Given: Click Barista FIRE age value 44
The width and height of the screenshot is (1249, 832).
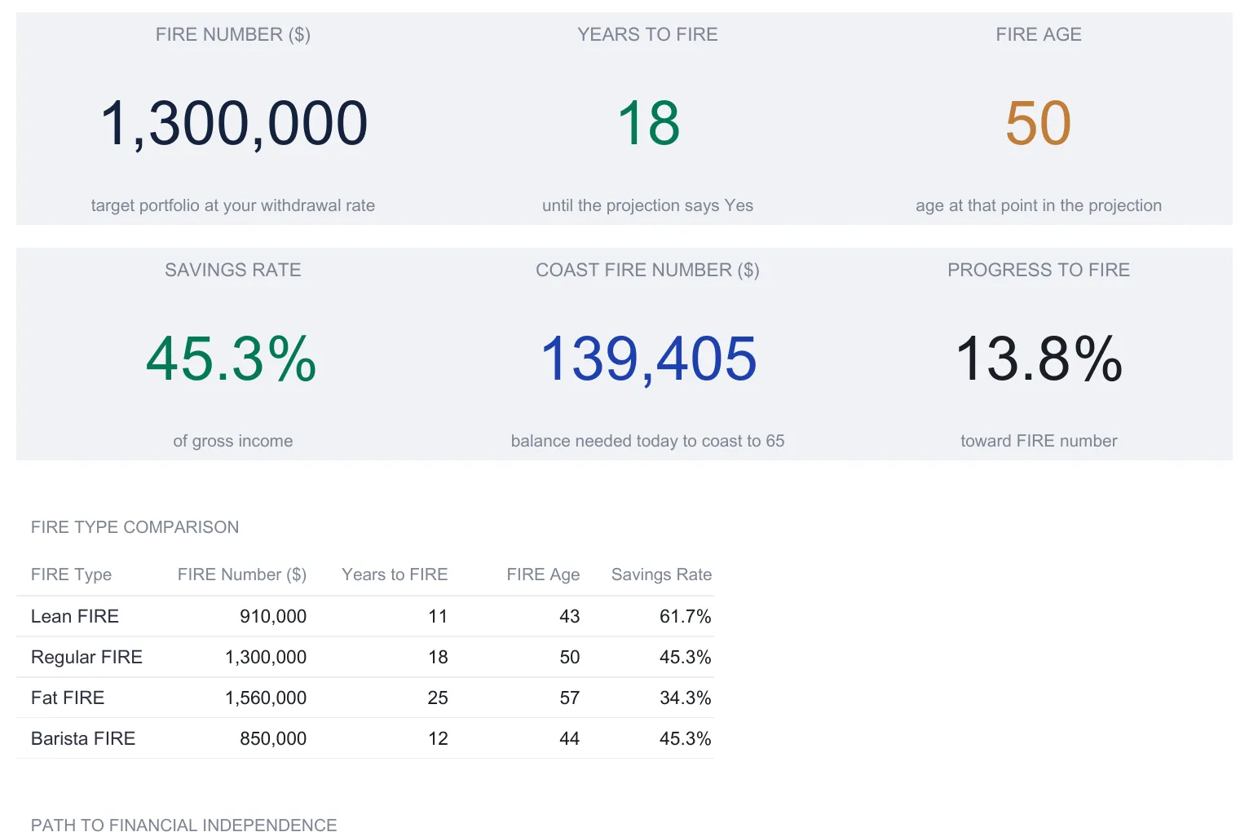Looking at the screenshot, I should click(x=570, y=738).
